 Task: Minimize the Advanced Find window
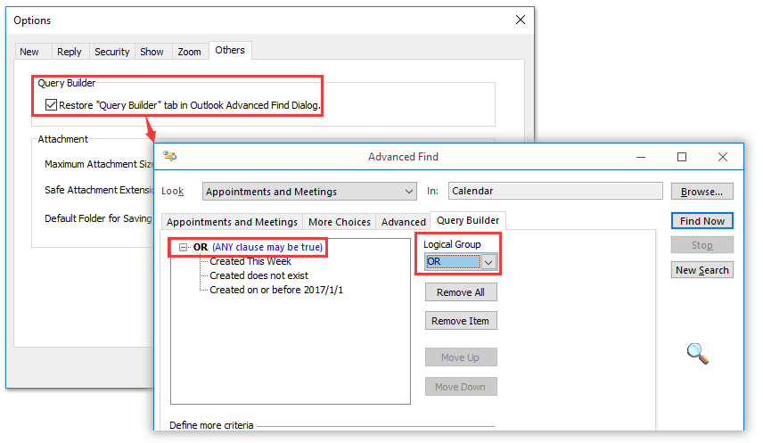[641, 157]
